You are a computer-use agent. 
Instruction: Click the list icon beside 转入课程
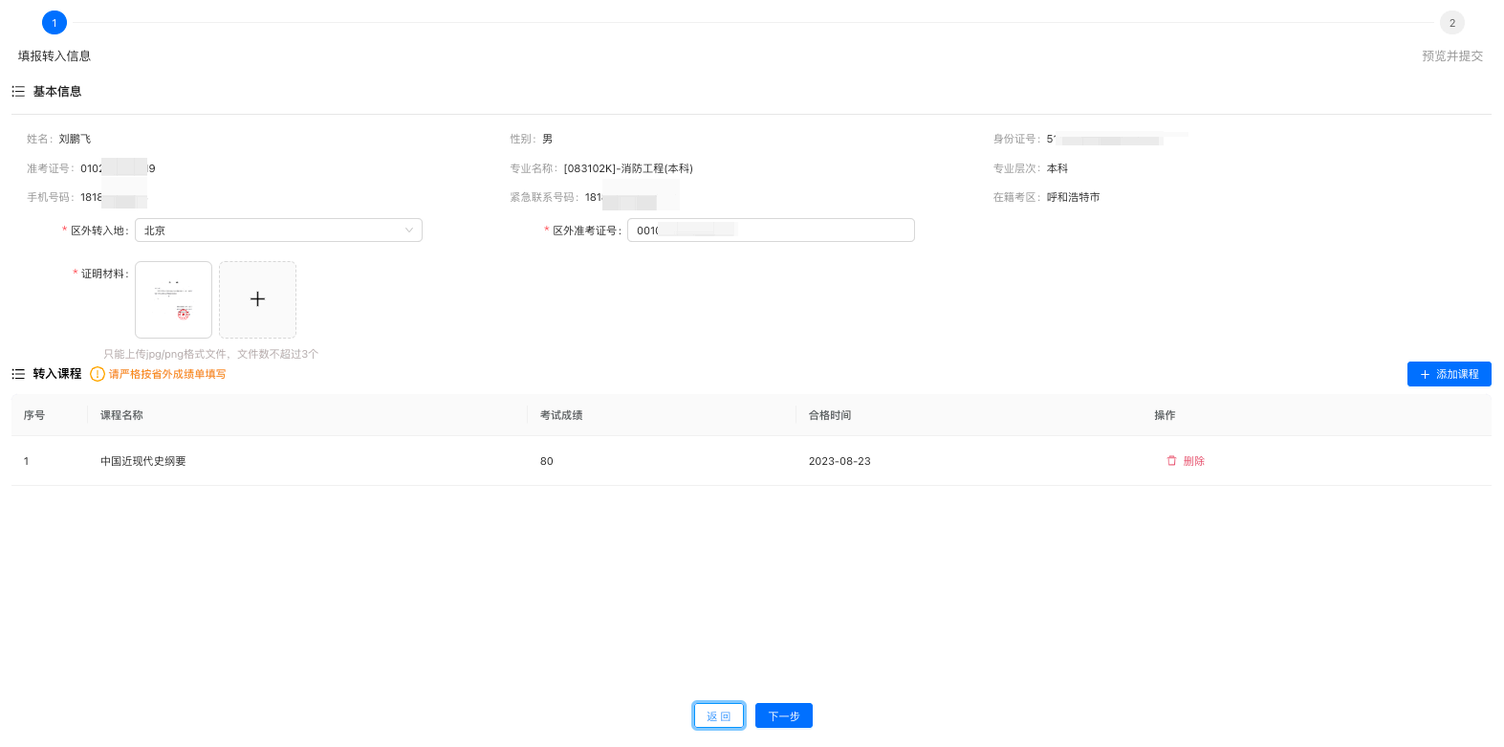(18, 374)
